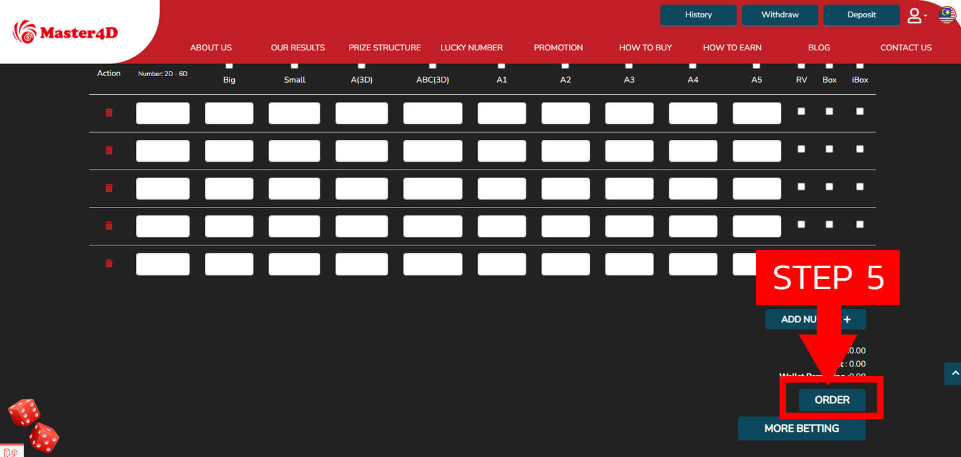961x457 pixels.
Task: Check the iBox checkbox in fourth row
Action: tap(860, 224)
